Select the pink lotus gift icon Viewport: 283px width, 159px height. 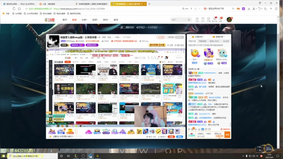88,131
